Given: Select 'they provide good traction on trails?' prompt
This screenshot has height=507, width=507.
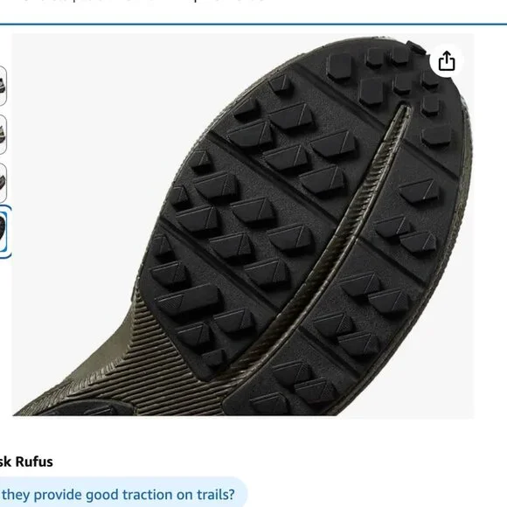Looking at the screenshot, I should (x=118, y=495).
